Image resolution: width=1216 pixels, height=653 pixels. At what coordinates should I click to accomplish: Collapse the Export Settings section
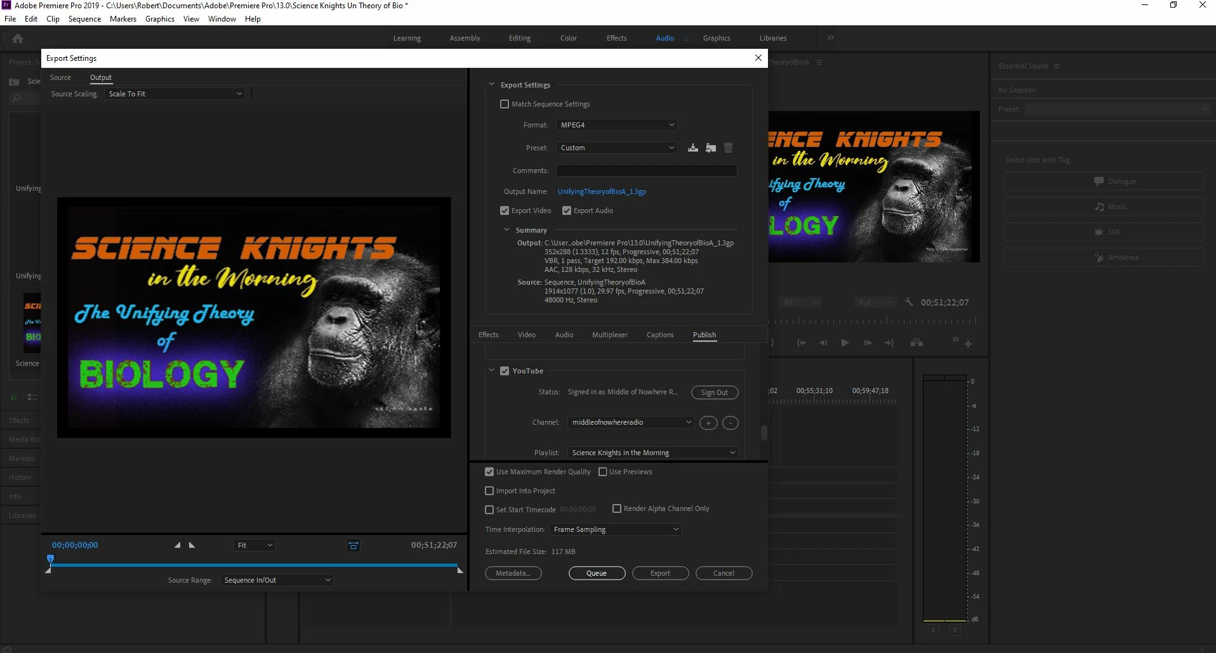pyautogui.click(x=491, y=84)
